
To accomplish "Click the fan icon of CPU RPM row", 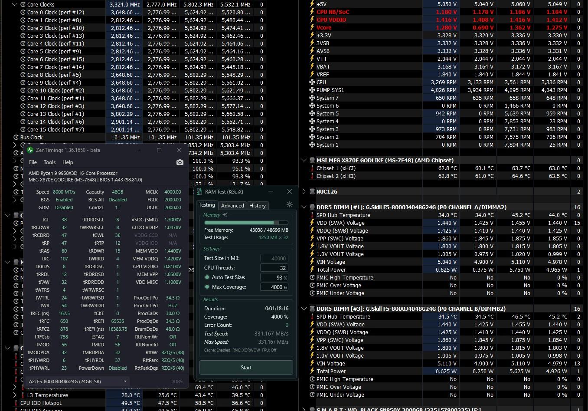I will pyautogui.click(x=312, y=82).
